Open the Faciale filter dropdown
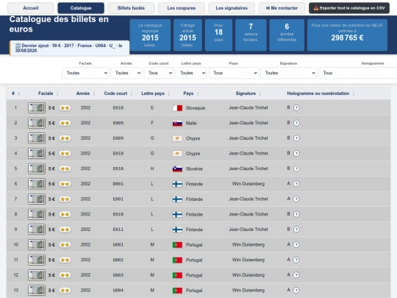Image resolution: width=397 pixels, height=298 pixels. 85,73
